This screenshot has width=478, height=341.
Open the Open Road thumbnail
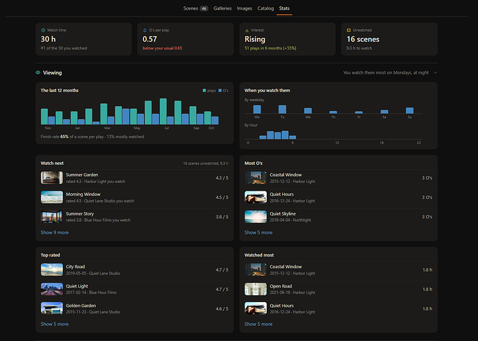click(256, 289)
